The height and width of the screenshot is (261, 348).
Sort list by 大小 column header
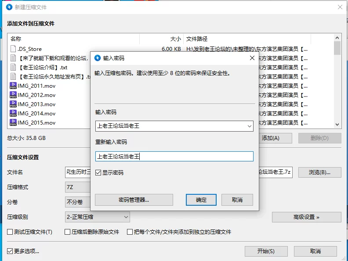pyautogui.click(x=161, y=39)
